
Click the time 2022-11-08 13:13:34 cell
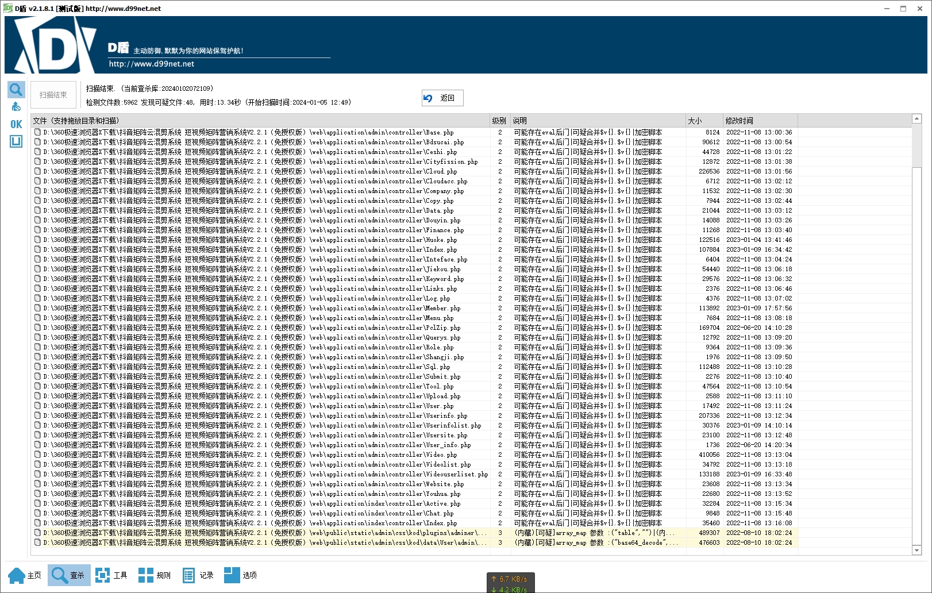pyautogui.click(x=759, y=484)
